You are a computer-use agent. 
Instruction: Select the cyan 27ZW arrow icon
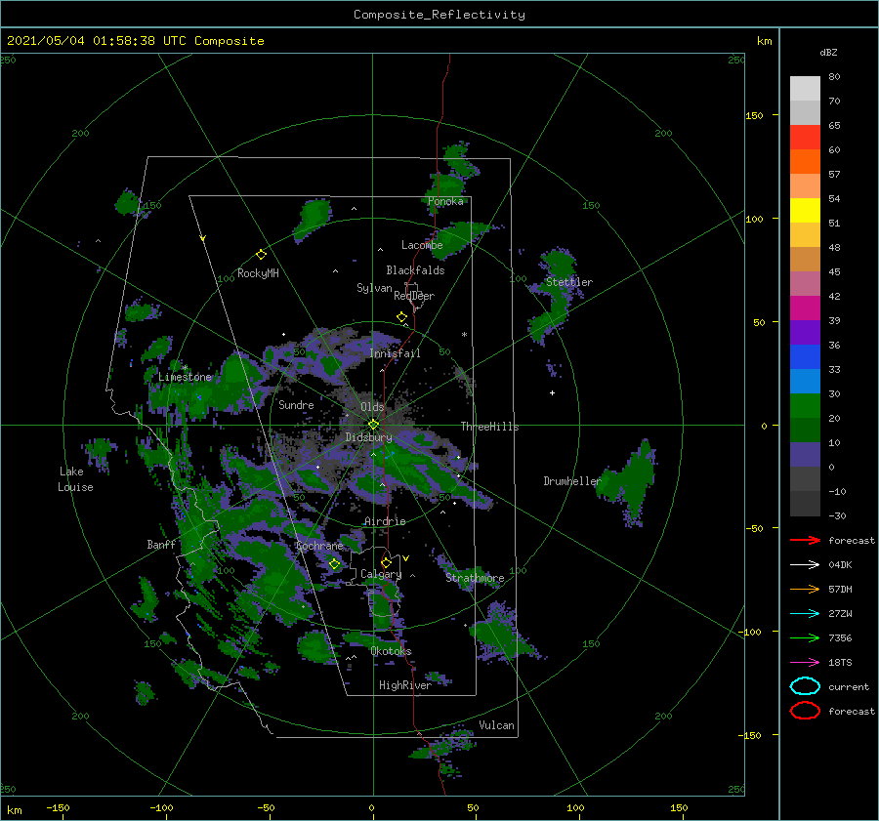pos(805,614)
